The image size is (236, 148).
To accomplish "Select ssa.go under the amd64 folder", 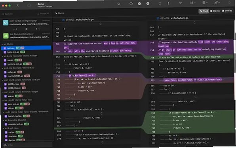I will click(27, 60).
